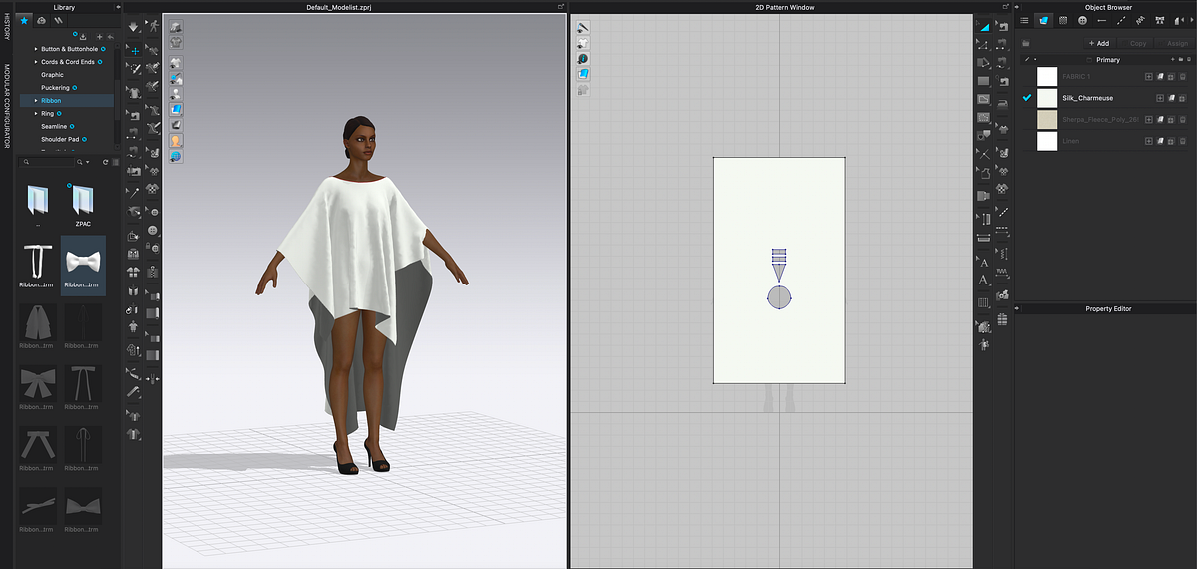Open the Scene list tab in Object Browser
This screenshot has height=569, width=1197.
[x=1024, y=20]
